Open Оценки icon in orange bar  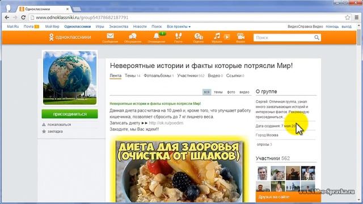point(199,36)
